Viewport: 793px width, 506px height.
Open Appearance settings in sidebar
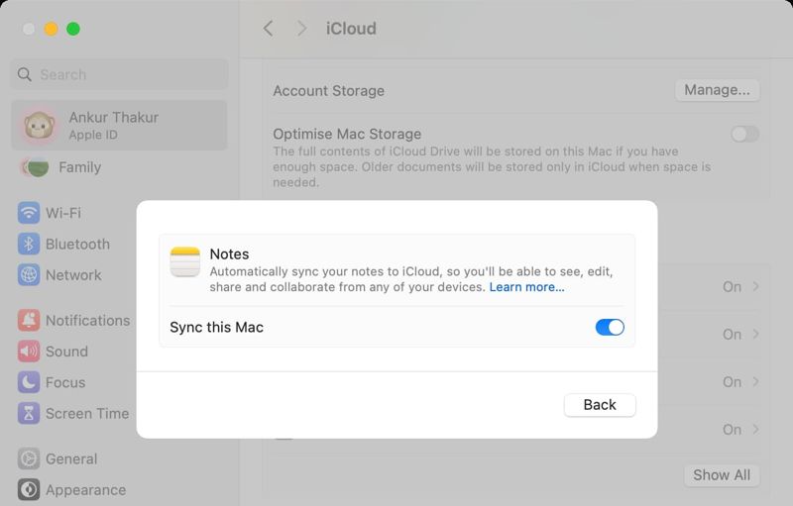coord(85,489)
